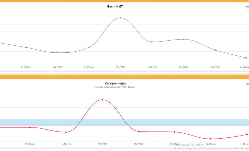Click the 30.07.2020 axis label of the weight chart

(184, 67)
